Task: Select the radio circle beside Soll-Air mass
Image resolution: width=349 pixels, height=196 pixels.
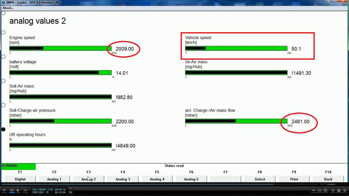Action: [x=3, y=81]
